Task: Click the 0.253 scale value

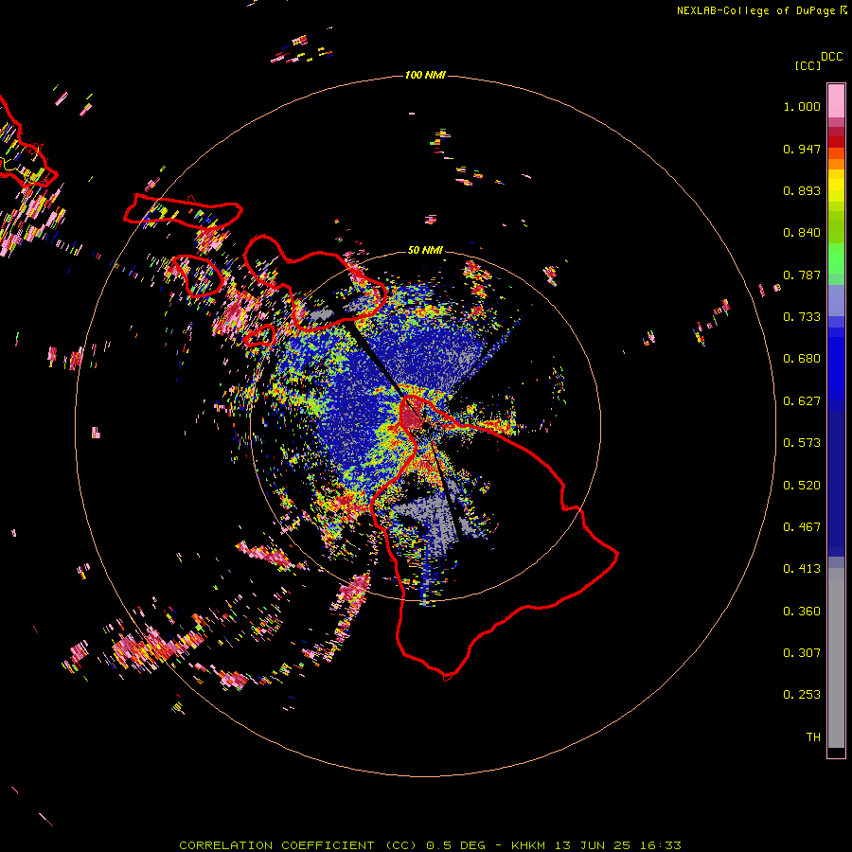Action: (x=802, y=695)
